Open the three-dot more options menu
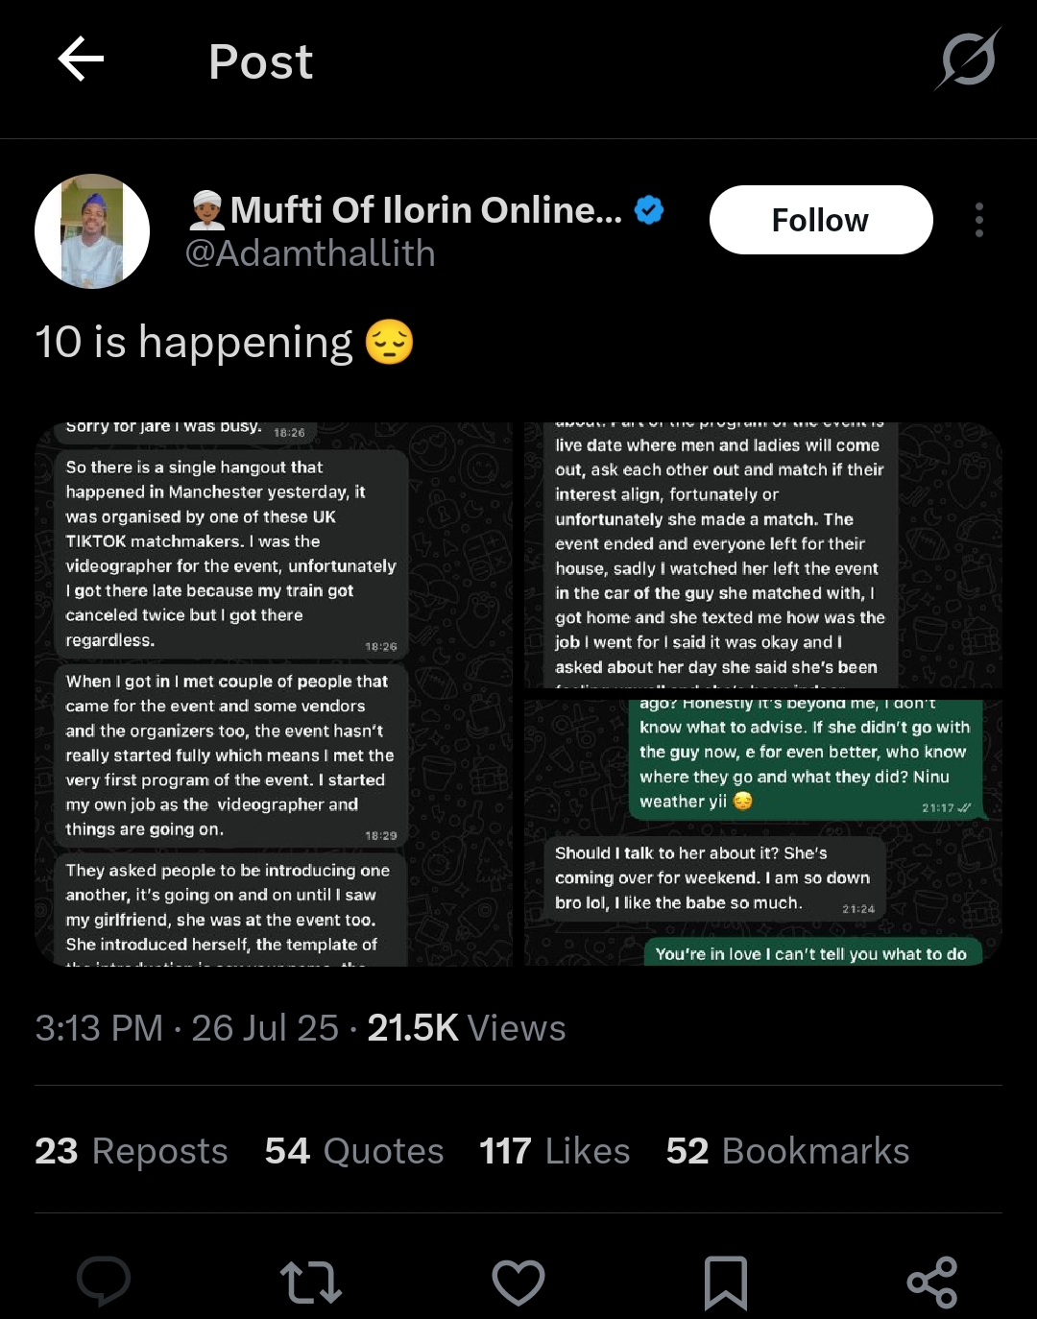Image resolution: width=1037 pixels, height=1319 pixels. [978, 220]
